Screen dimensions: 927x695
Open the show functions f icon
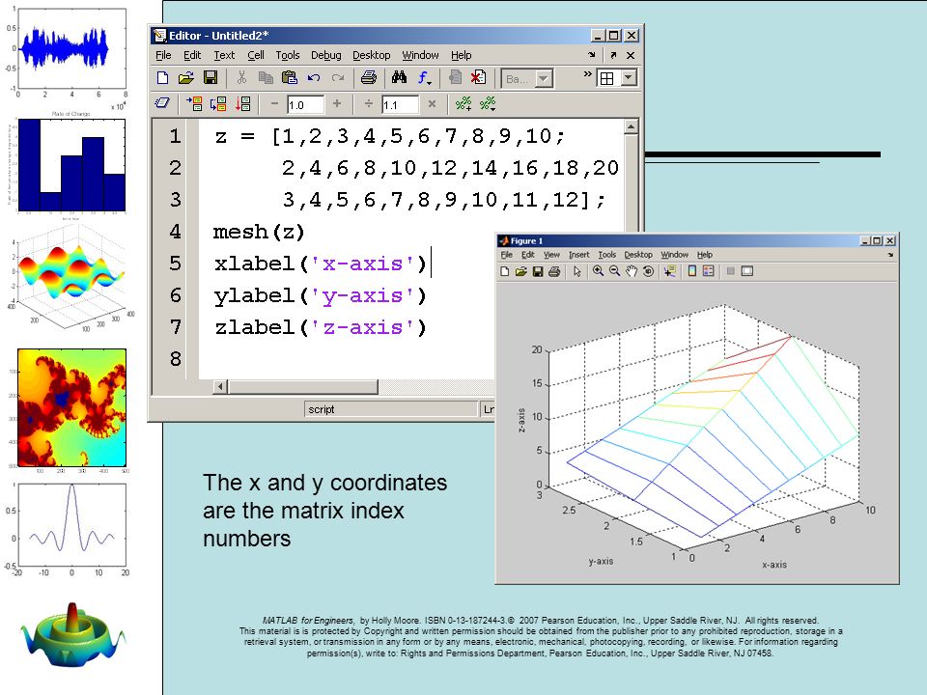(424, 78)
